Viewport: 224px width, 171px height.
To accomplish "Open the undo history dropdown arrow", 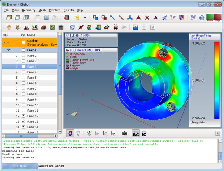I will click(x=85, y=18).
